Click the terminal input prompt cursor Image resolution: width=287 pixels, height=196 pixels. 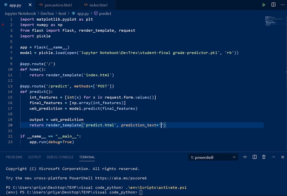click(141, 192)
